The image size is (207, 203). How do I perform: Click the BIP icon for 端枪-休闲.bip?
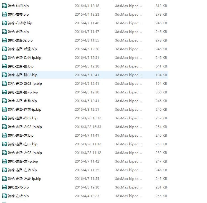tap(4, 6)
